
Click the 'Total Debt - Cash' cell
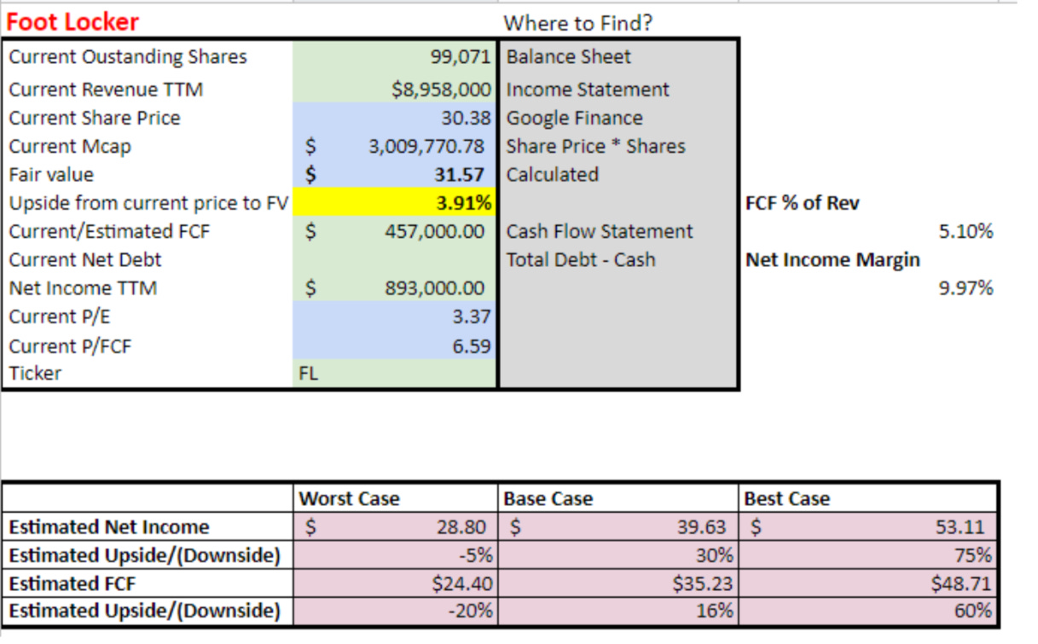618,259
